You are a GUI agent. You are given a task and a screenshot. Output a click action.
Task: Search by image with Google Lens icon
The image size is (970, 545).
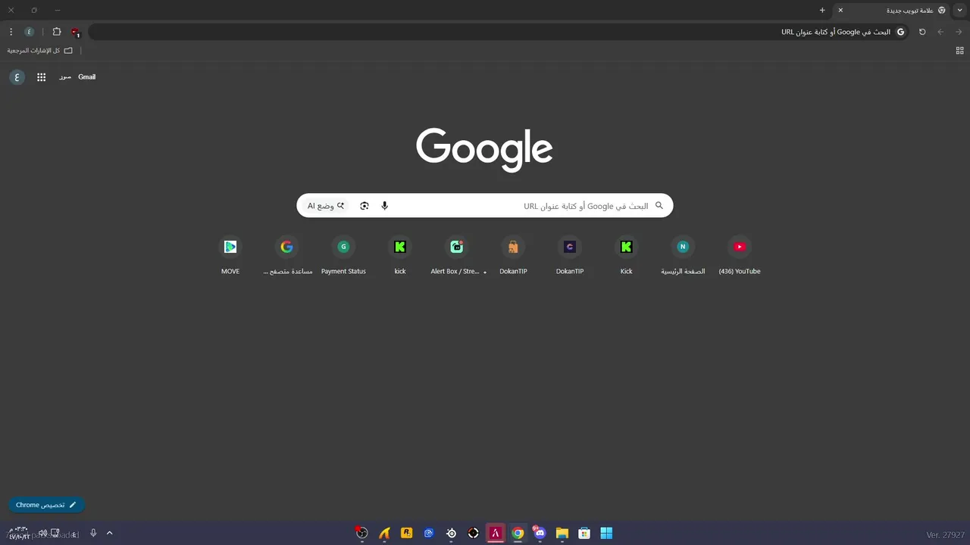click(x=365, y=206)
